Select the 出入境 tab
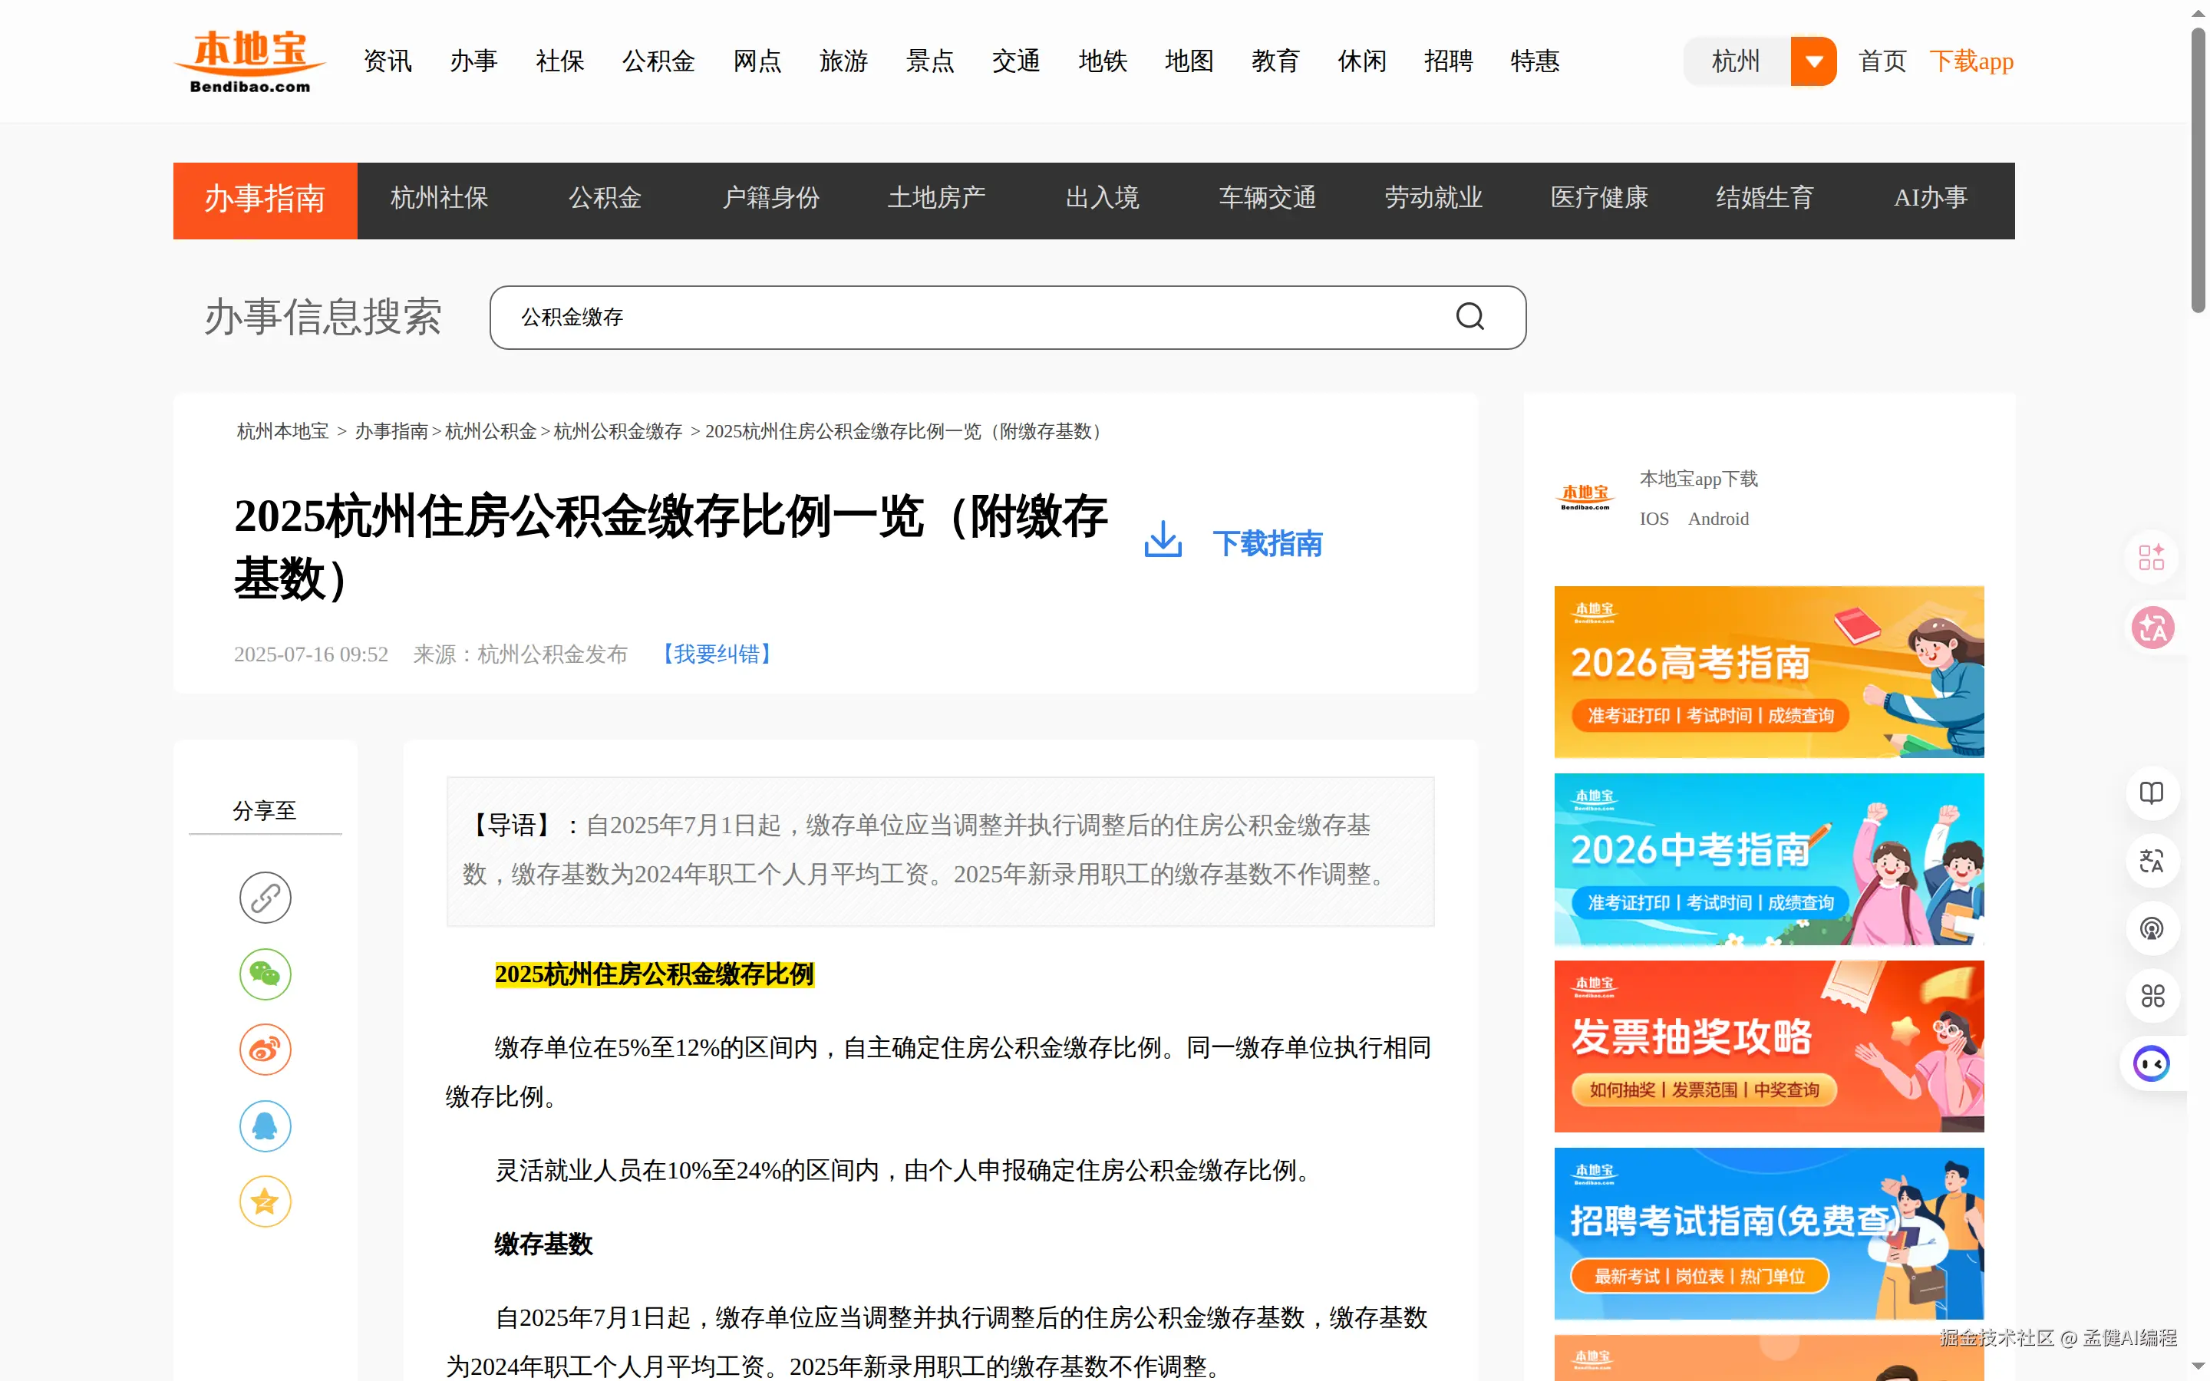The height and width of the screenshot is (1381, 2210). click(x=1102, y=198)
